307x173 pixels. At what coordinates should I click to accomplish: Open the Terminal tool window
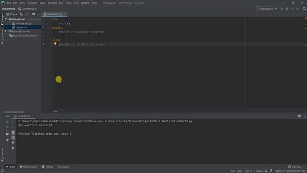point(47,167)
